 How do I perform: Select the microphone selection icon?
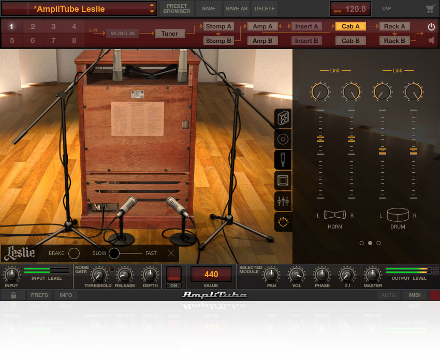(283, 159)
